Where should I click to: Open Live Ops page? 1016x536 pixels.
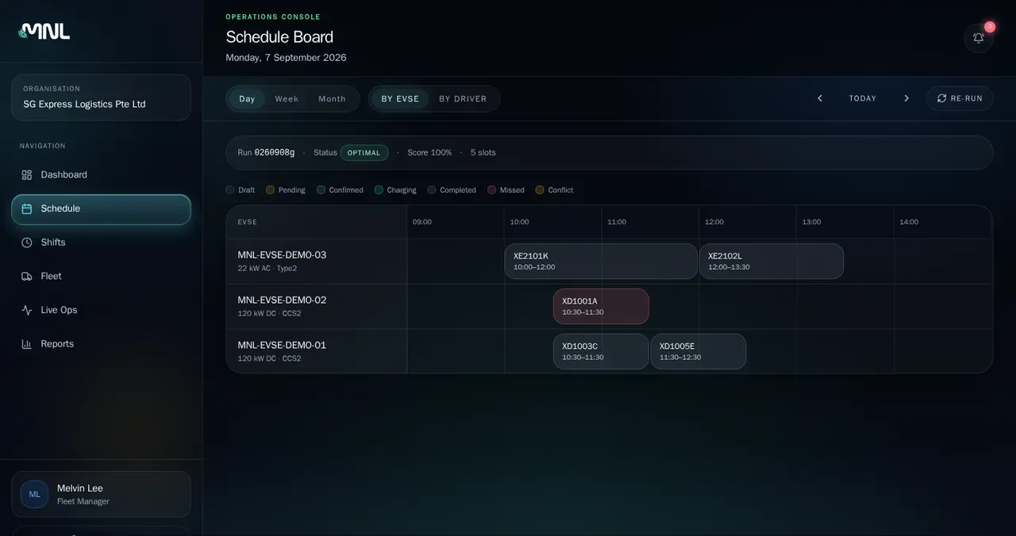tap(101, 310)
